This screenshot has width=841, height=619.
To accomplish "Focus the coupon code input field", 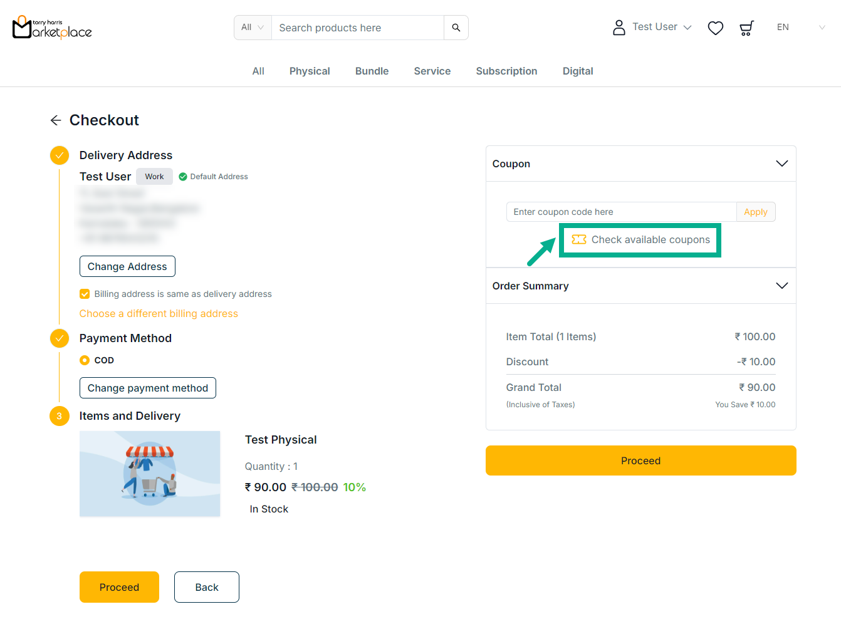I will [x=620, y=212].
